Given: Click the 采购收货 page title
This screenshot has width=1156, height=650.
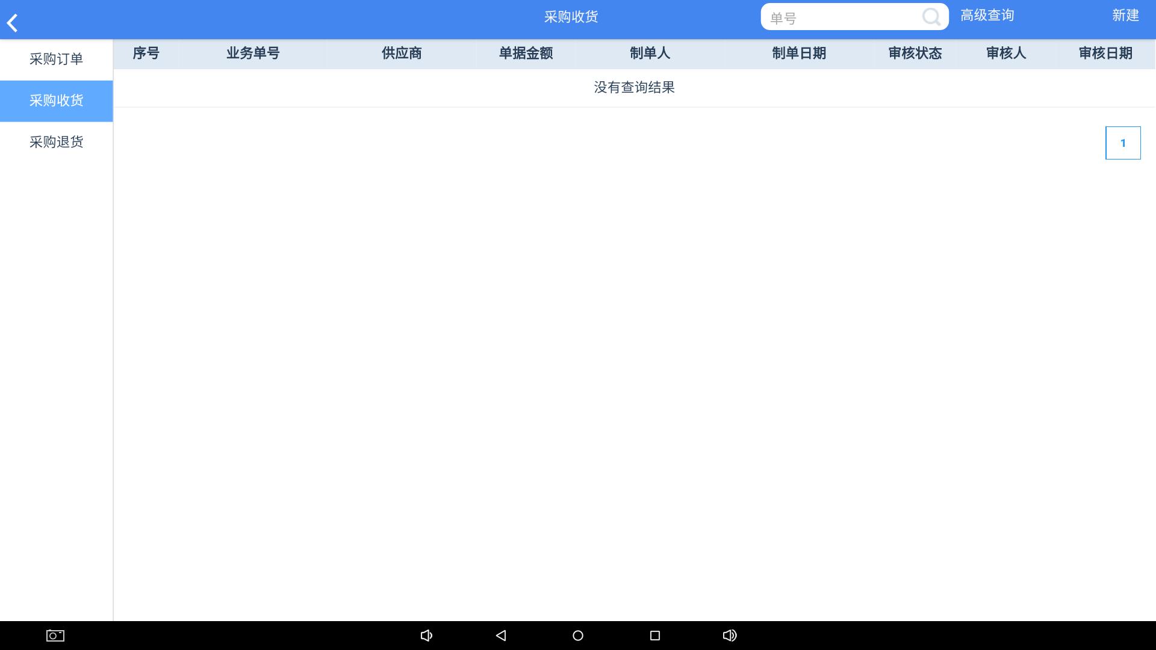Looking at the screenshot, I should (x=570, y=16).
